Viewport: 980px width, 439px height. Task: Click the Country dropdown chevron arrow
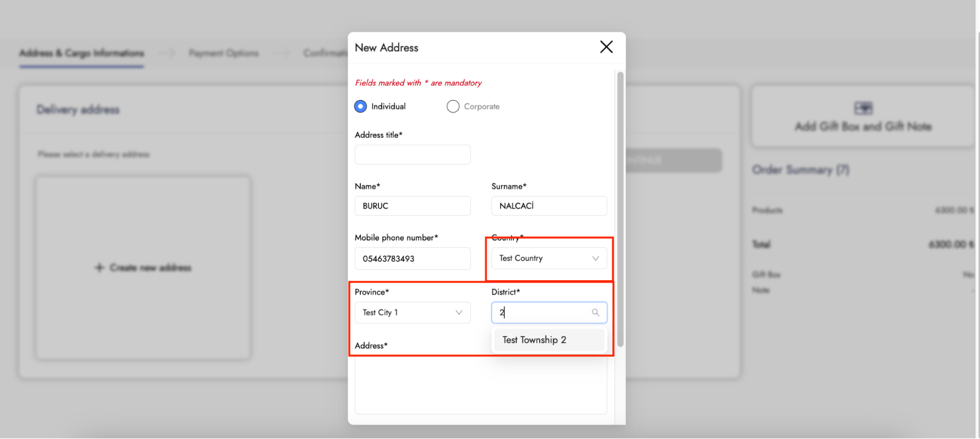coord(596,259)
